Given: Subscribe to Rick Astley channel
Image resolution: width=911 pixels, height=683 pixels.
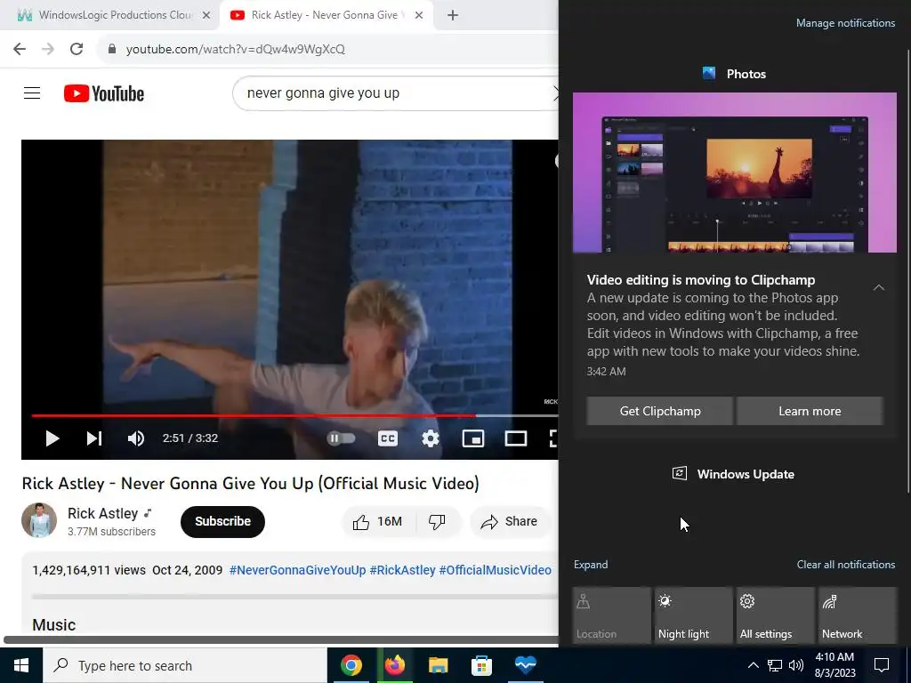Looking at the screenshot, I should pos(222,521).
